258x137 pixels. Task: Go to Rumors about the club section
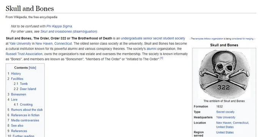(x=27, y=110)
